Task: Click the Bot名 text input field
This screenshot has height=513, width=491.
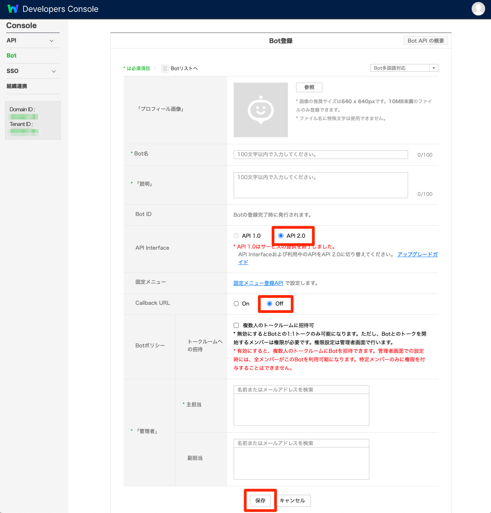Action: (320, 155)
